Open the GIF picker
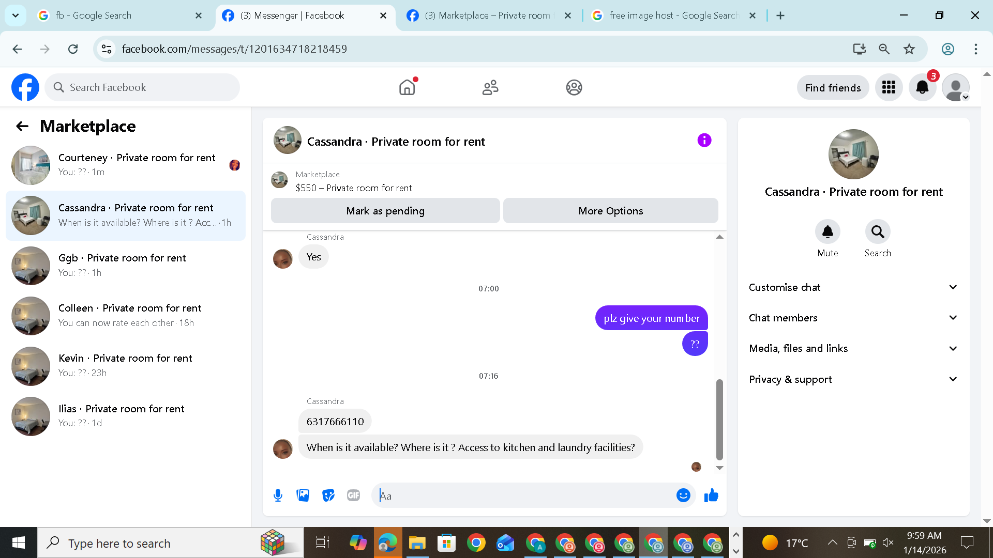 pos(354,495)
